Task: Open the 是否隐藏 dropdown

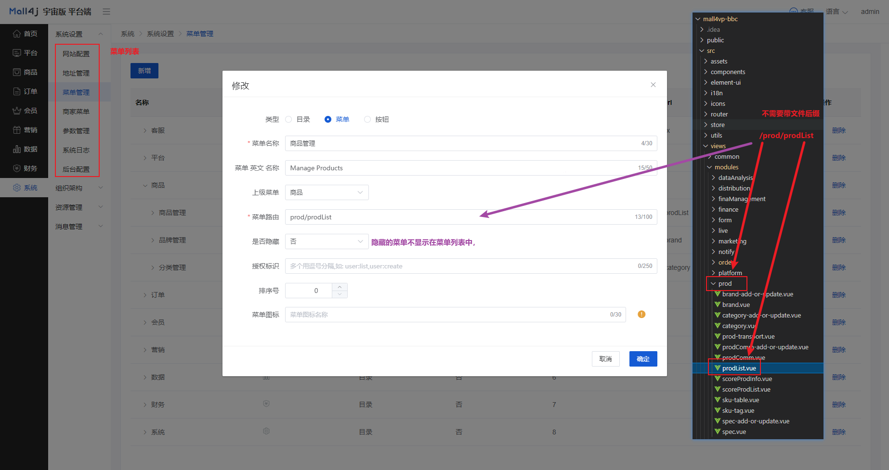Action: (x=327, y=241)
